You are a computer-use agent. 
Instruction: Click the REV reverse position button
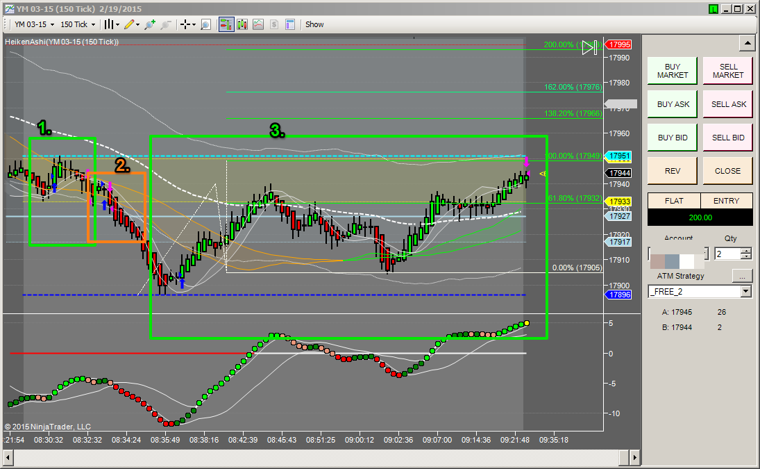click(x=673, y=171)
